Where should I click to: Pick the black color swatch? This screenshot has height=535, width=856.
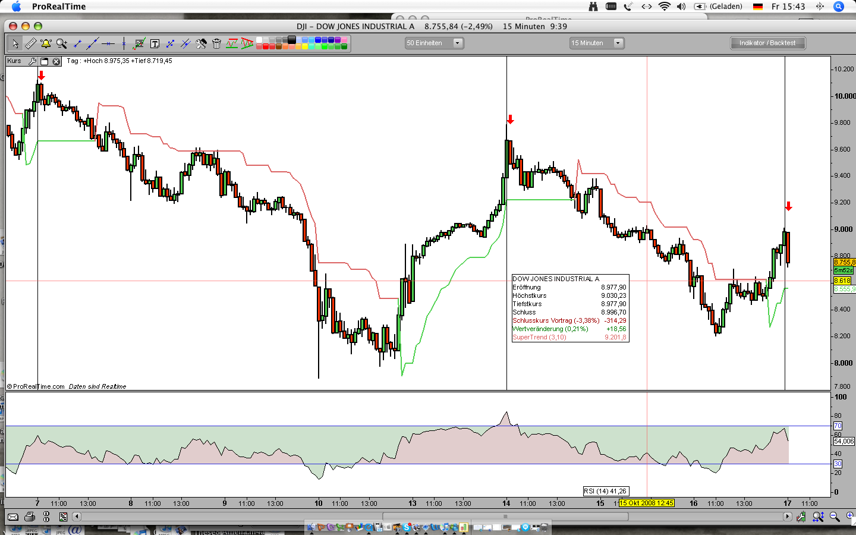[292, 40]
